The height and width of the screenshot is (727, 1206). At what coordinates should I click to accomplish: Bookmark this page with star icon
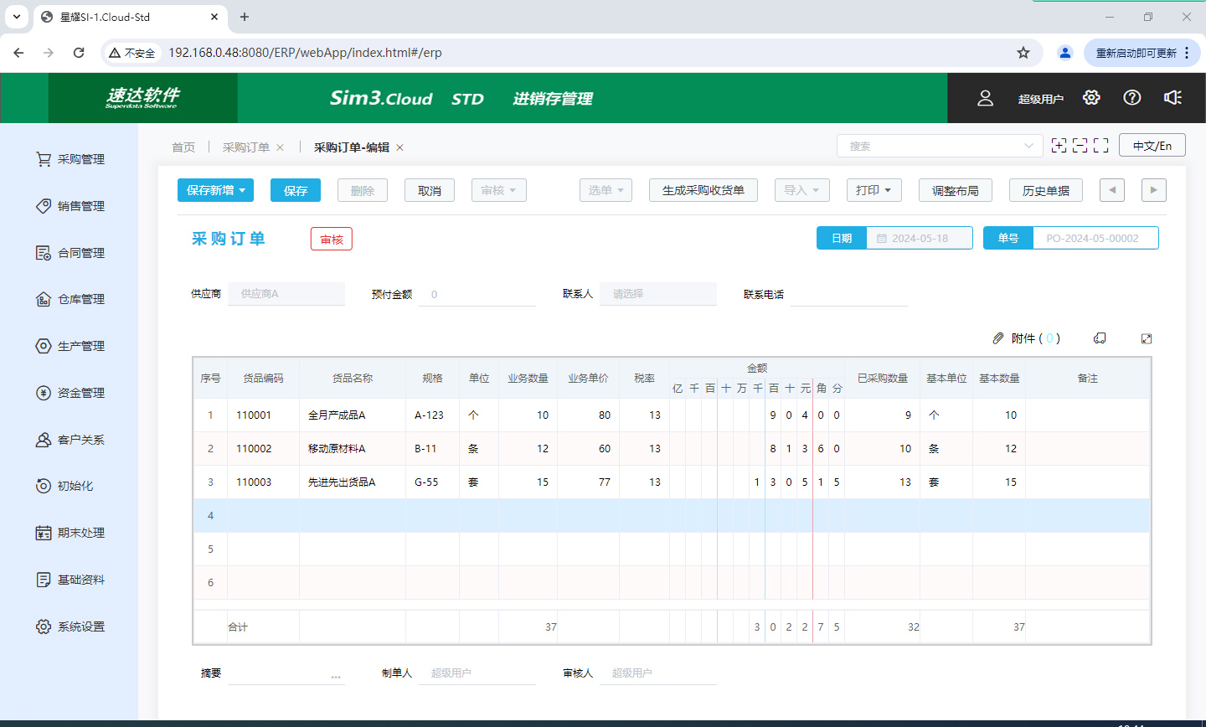coord(1023,53)
